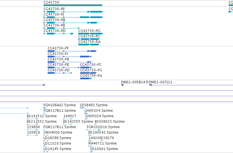Open protein CG43736-PC
The height and width of the screenshot is (153, 233).
[x=86, y=67]
